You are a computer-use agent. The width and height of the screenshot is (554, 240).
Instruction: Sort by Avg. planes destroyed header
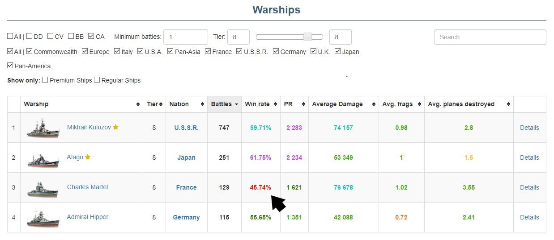point(468,104)
